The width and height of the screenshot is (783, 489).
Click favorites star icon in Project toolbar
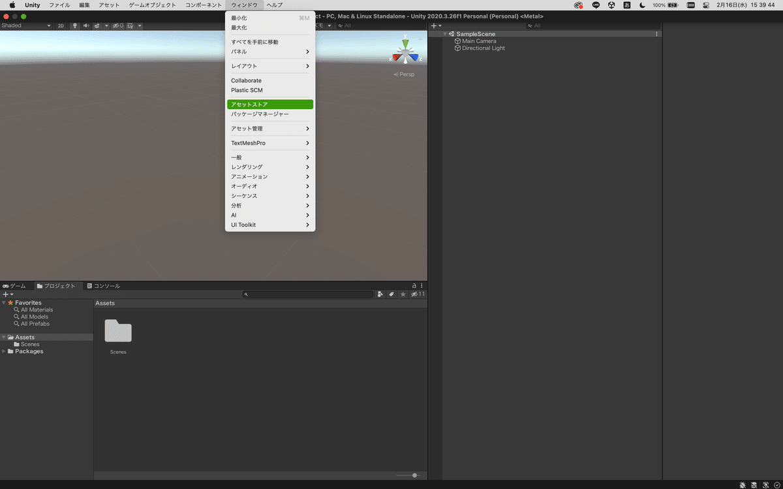coord(403,294)
